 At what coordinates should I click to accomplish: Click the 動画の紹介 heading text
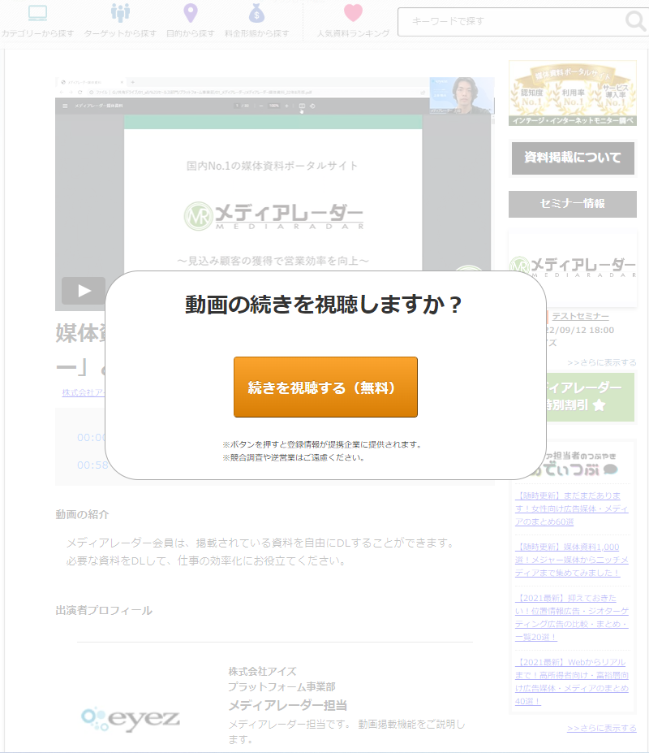point(82,514)
